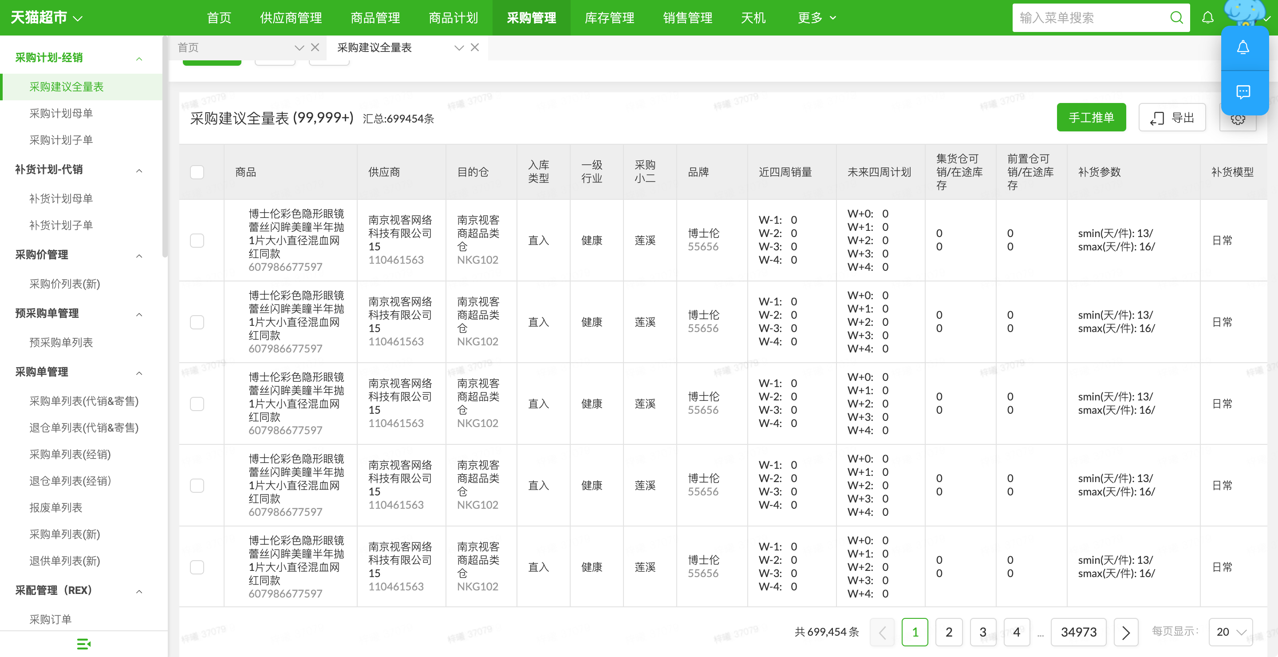Go to next page arrow
Viewport: 1278px width, 657px height.
click(1125, 632)
